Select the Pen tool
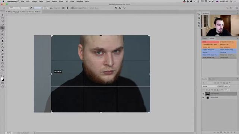 3,54
